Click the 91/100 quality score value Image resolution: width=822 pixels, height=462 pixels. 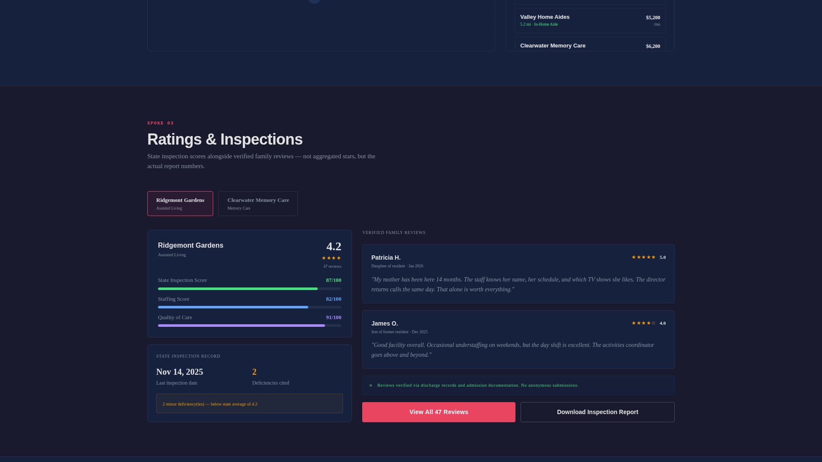334,317
